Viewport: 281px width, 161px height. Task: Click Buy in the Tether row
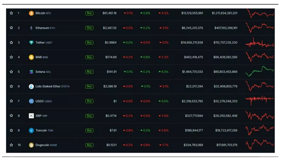coord(89,42)
